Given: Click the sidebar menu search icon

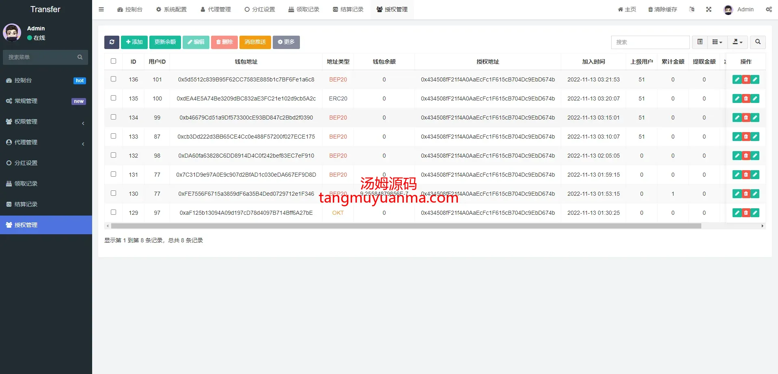Looking at the screenshot, I should click(x=80, y=58).
